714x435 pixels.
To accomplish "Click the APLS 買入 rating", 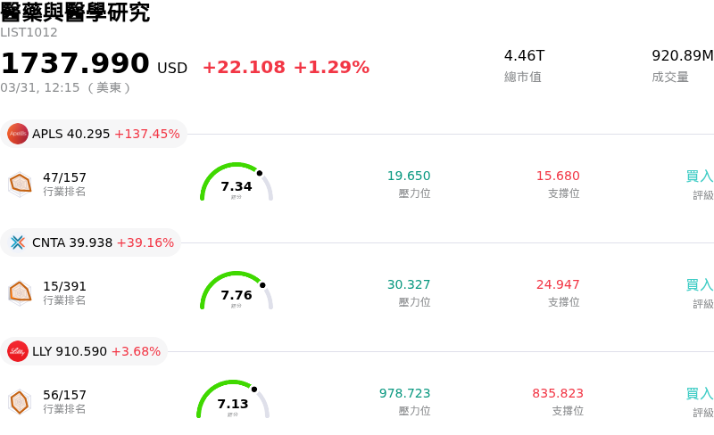I will (x=700, y=176).
